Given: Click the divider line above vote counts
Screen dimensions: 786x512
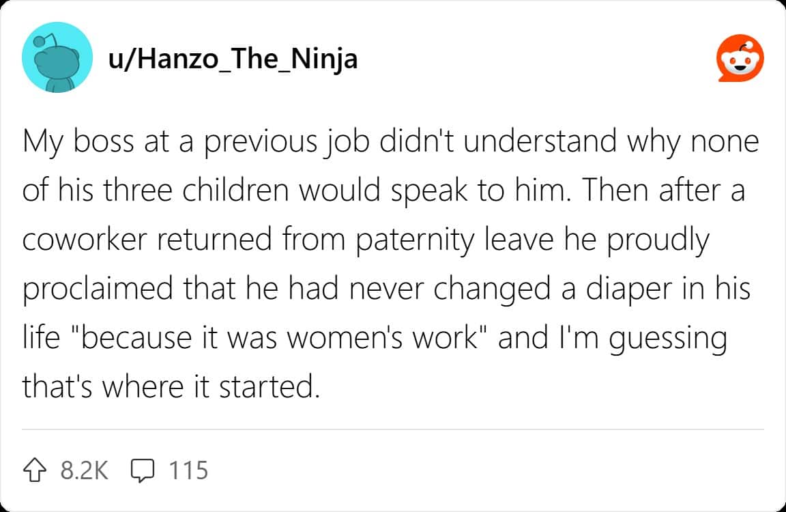Looking at the screenshot, I should click(x=393, y=430).
